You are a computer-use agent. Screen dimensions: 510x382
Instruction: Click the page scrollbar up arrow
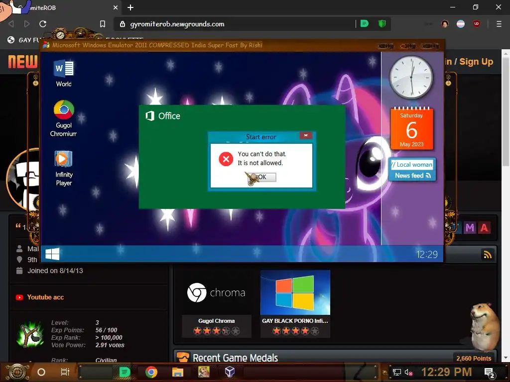(x=506, y=53)
